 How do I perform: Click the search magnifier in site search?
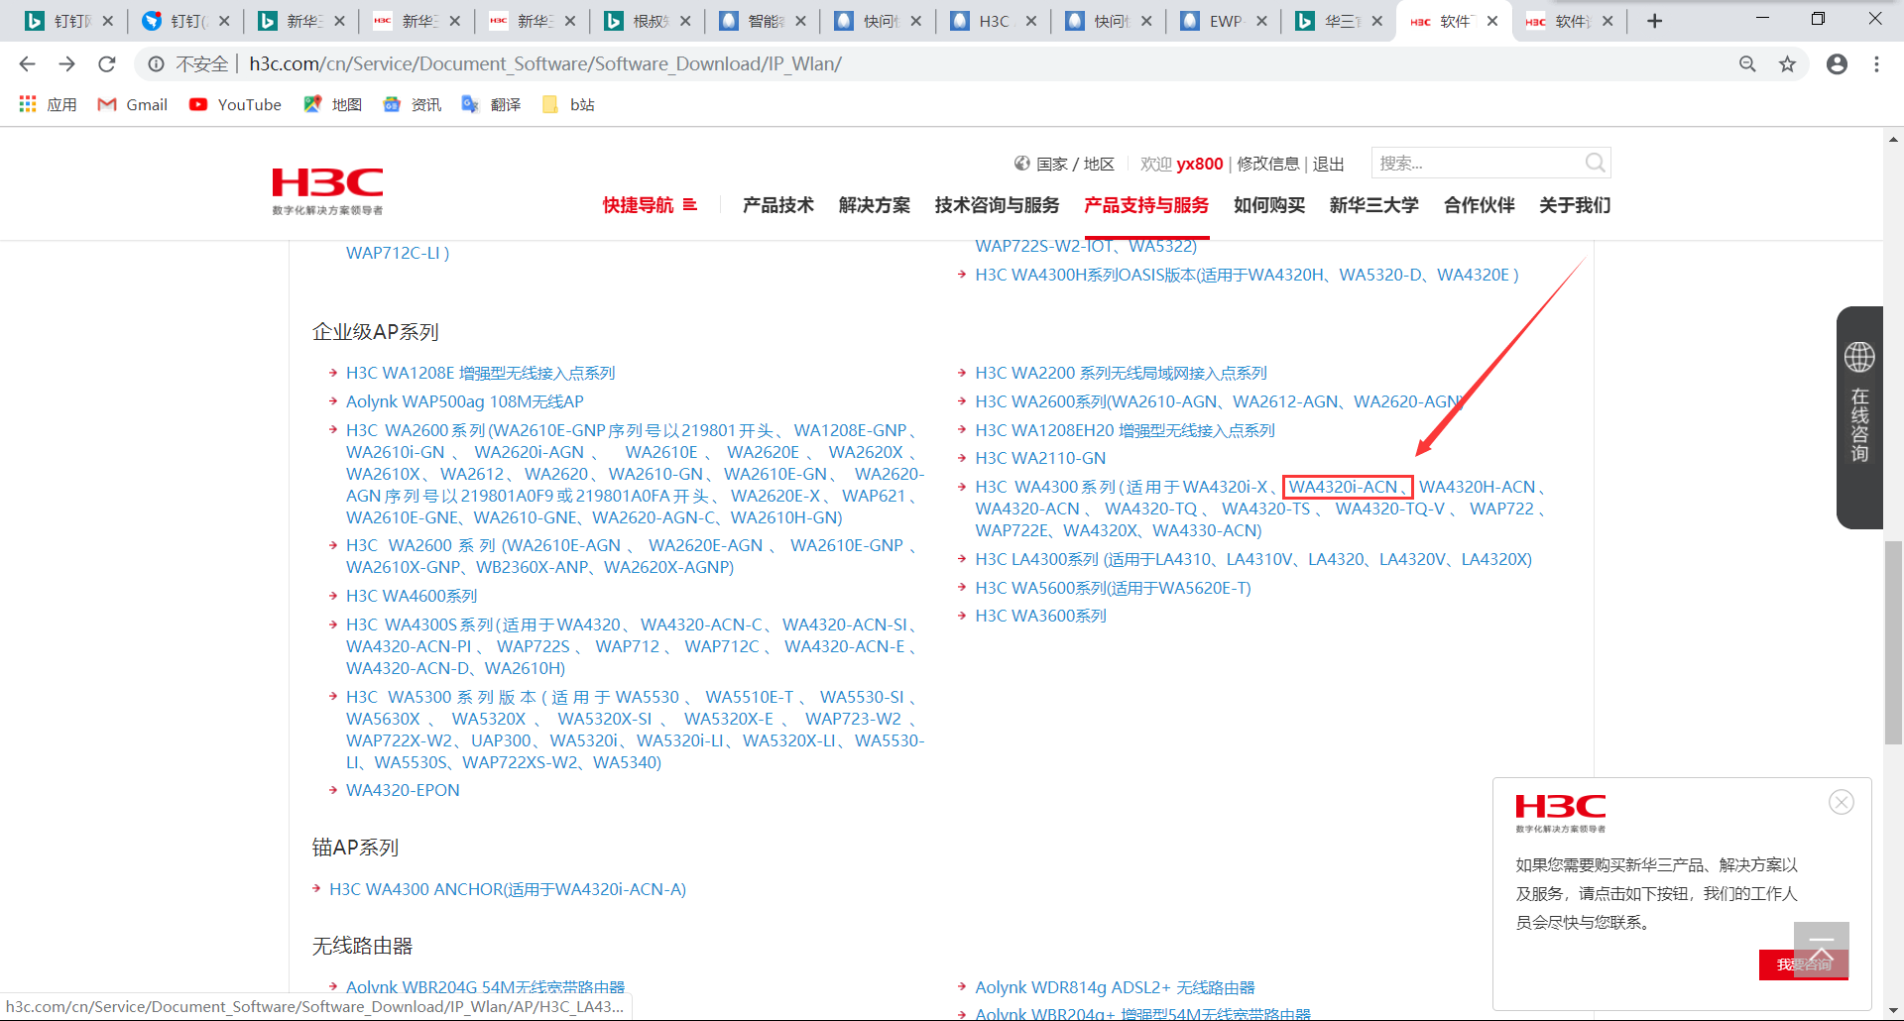1595,163
